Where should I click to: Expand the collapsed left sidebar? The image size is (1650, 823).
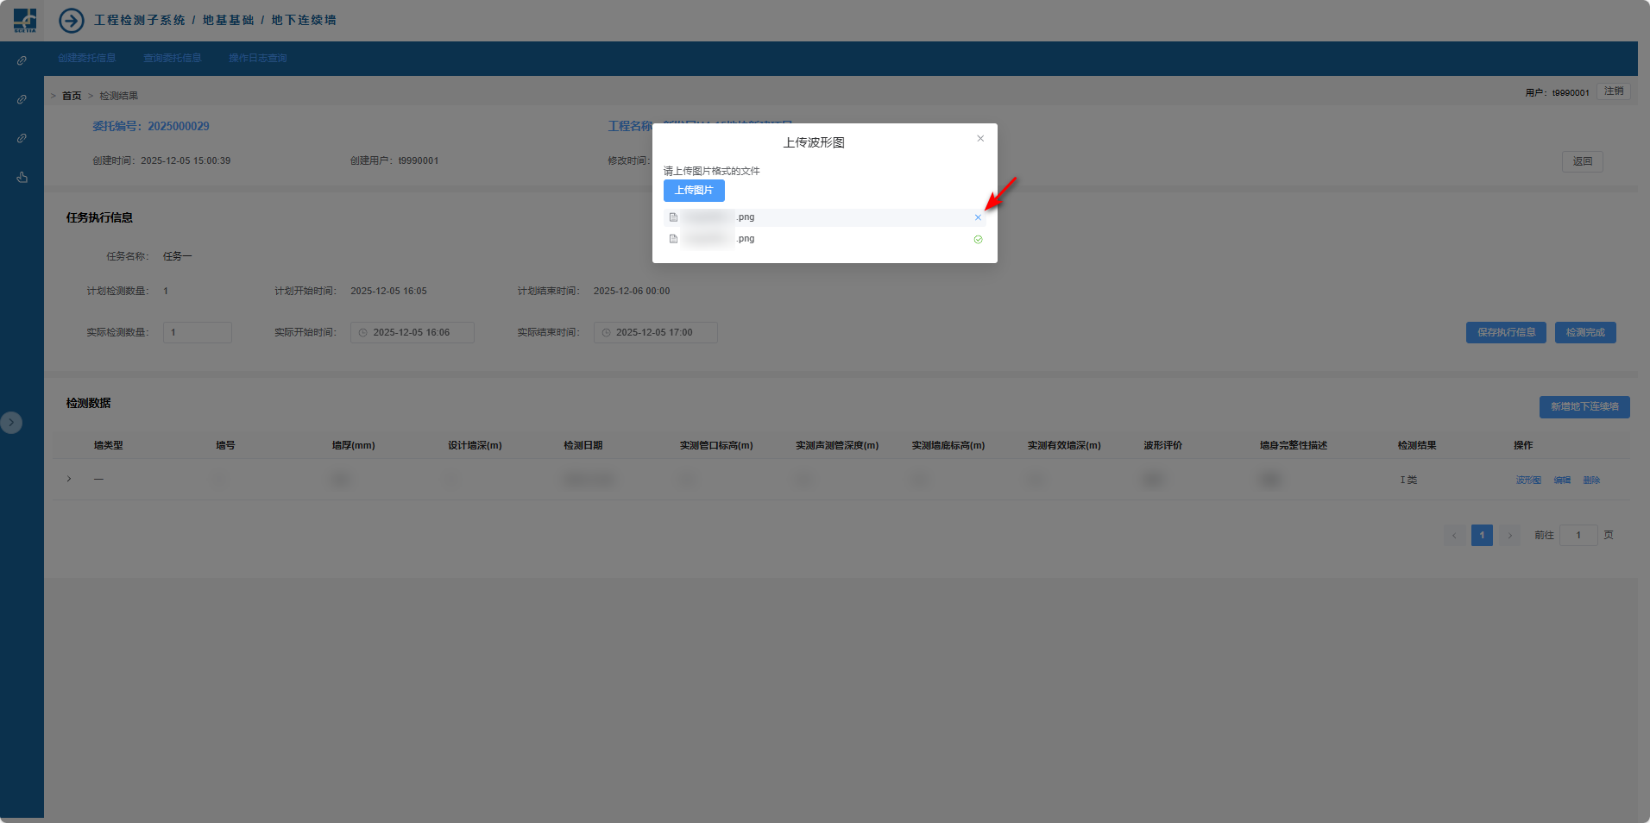click(x=11, y=423)
